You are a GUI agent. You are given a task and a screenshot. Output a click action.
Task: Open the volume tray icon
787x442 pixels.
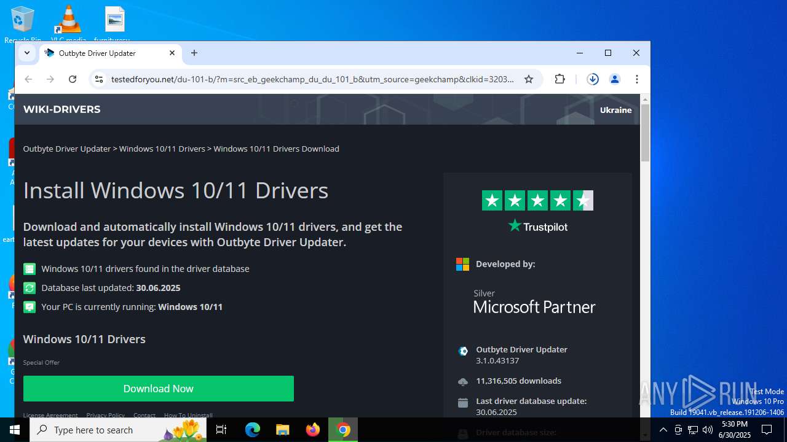pos(708,430)
